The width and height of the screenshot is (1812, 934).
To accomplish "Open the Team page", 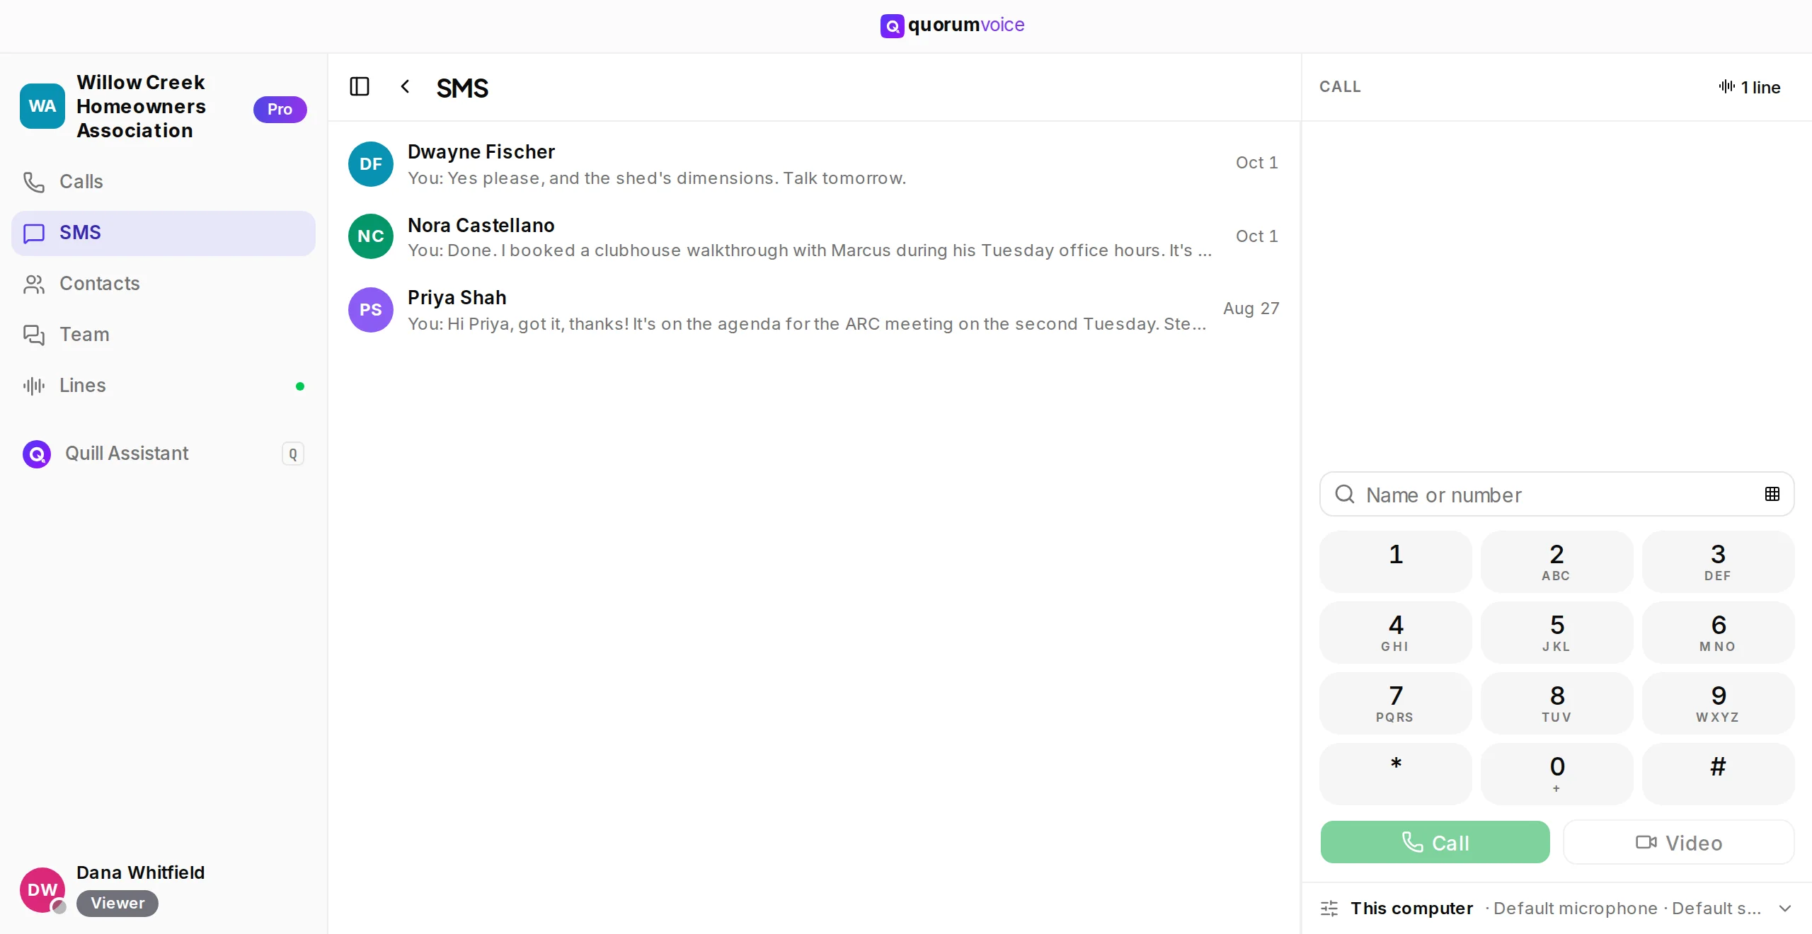I will click(164, 335).
